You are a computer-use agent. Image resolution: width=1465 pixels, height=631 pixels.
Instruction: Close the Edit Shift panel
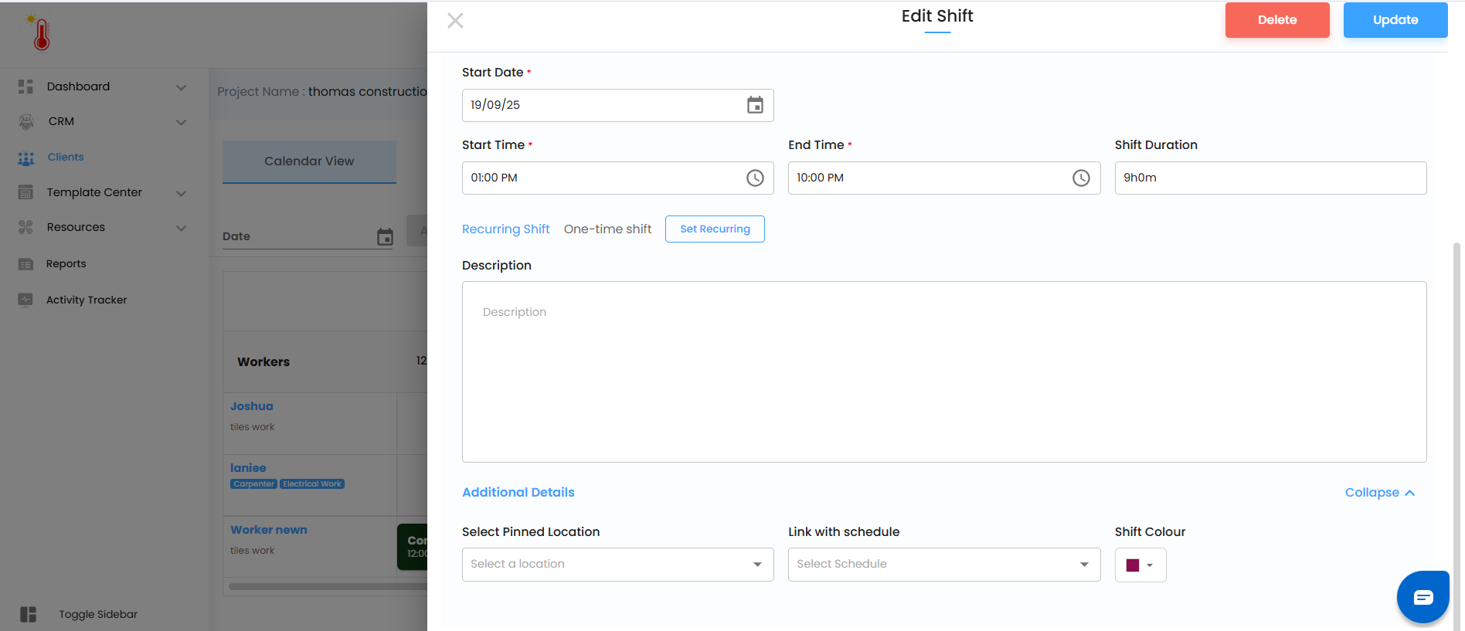[x=455, y=21]
